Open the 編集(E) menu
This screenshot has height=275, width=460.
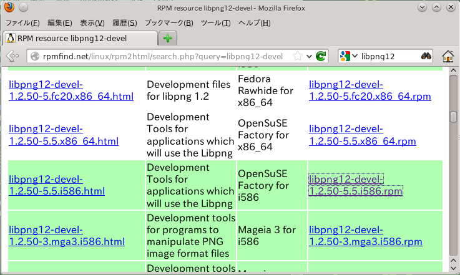point(59,23)
